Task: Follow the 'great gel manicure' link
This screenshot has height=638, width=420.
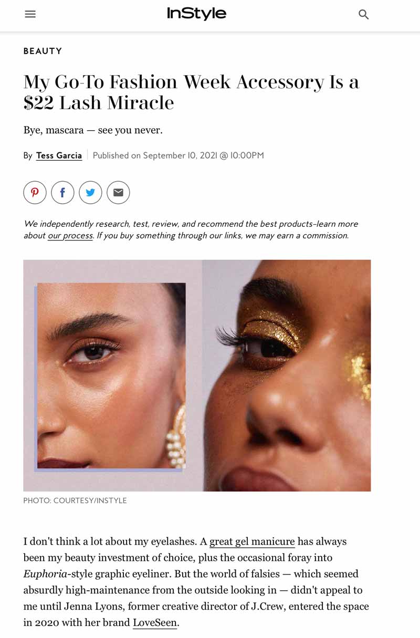Action: point(252,541)
